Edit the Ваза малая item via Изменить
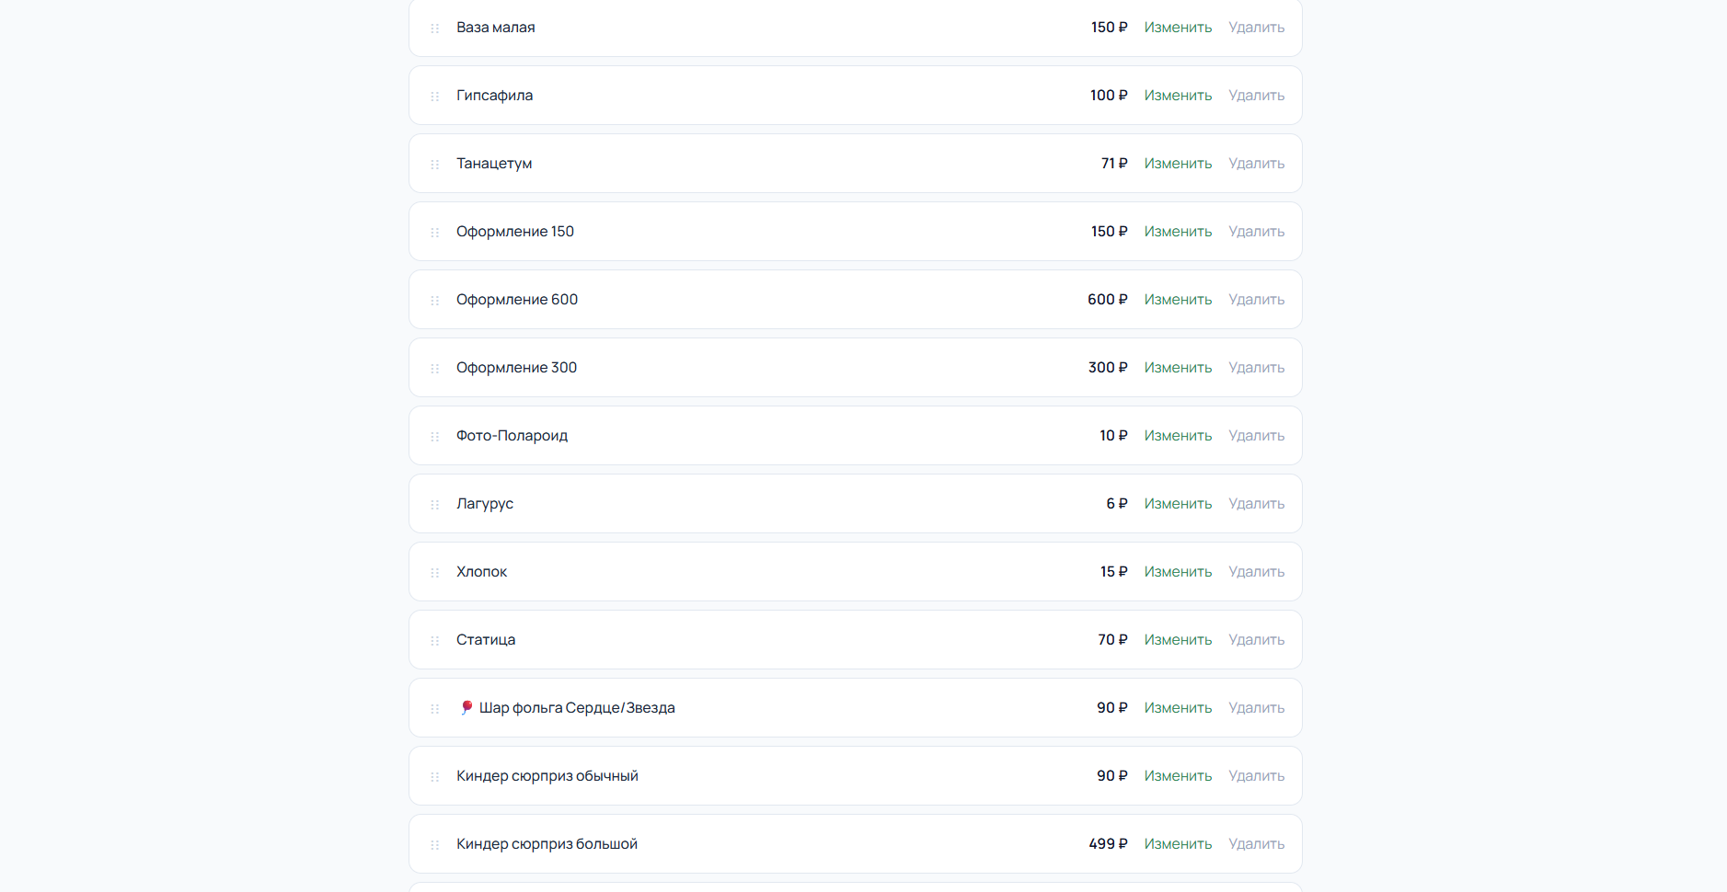 coord(1178,28)
